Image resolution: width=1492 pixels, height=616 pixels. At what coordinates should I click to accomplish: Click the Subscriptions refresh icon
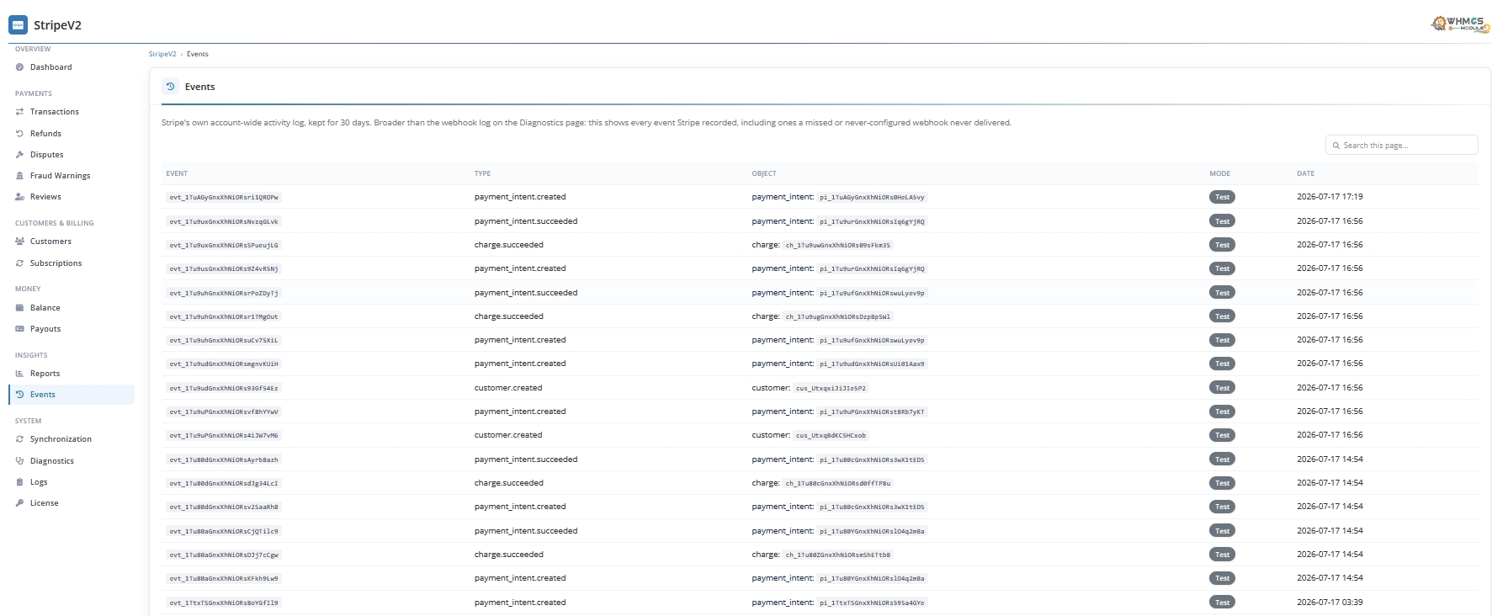(x=19, y=263)
